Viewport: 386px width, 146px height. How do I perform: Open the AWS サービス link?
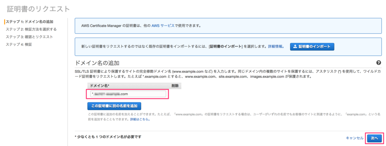click(163, 25)
